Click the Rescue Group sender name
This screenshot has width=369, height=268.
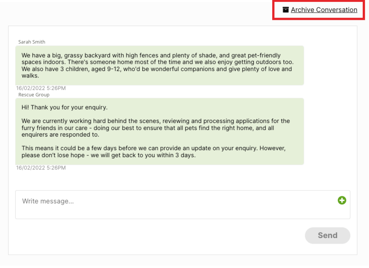click(x=34, y=95)
